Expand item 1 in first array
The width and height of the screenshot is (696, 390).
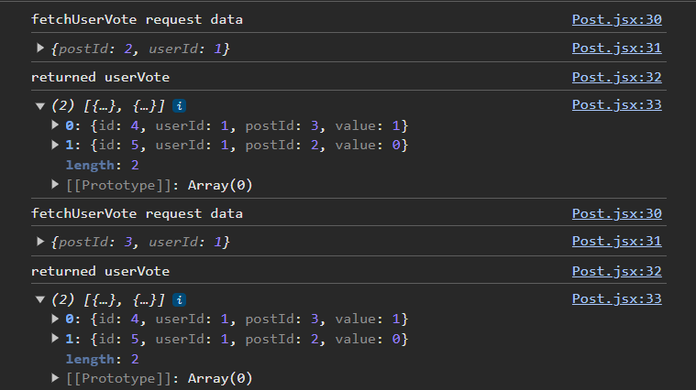tap(55, 145)
